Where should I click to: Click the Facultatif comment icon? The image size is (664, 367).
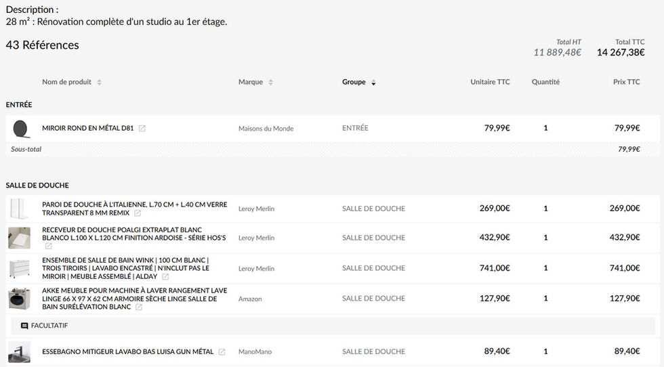point(24,326)
